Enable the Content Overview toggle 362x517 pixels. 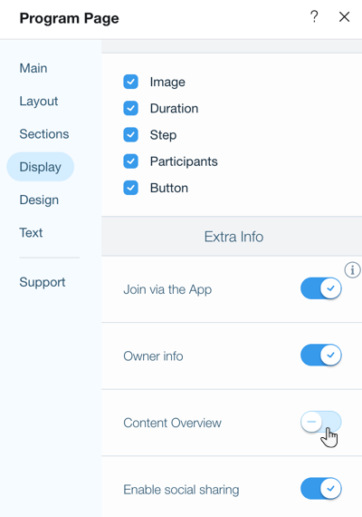[x=321, y=422]
